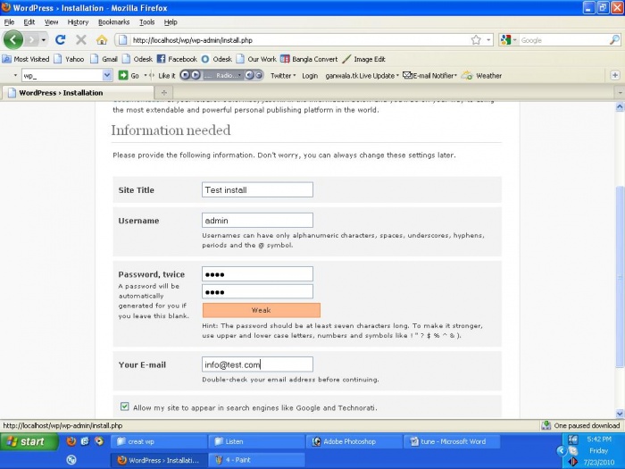Viewport: 625px width, 469px height.
Task: Bookmark this page with the star icon
Action: 476,40
